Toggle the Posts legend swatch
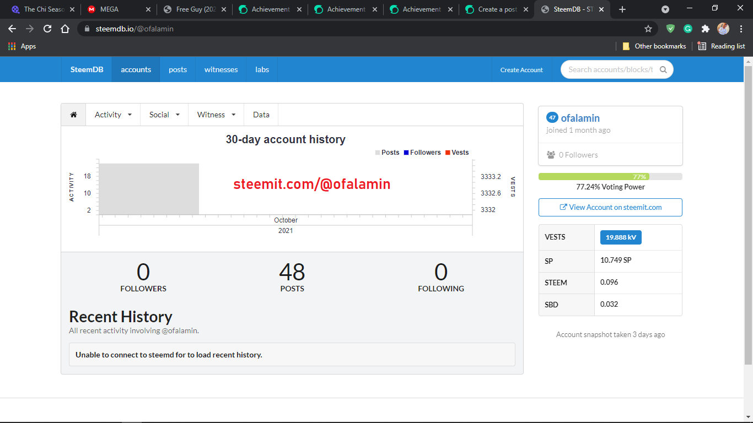The width and height of the screenshot is (753, 423). click(378, 153)
